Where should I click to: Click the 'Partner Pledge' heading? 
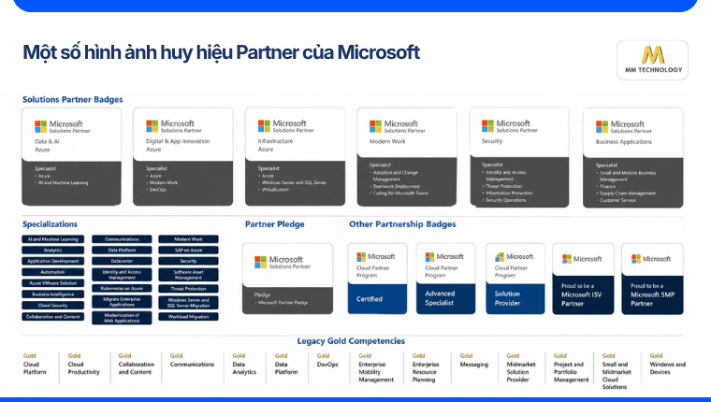click(274, 223)
